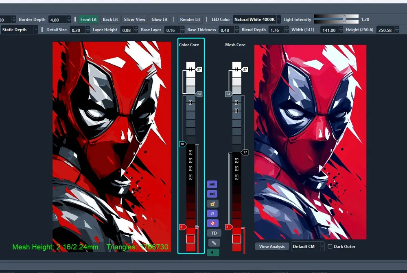This screenshot has height=273, width=407.
Task: Enable Back Lit mode
Action: pos(110,19)
